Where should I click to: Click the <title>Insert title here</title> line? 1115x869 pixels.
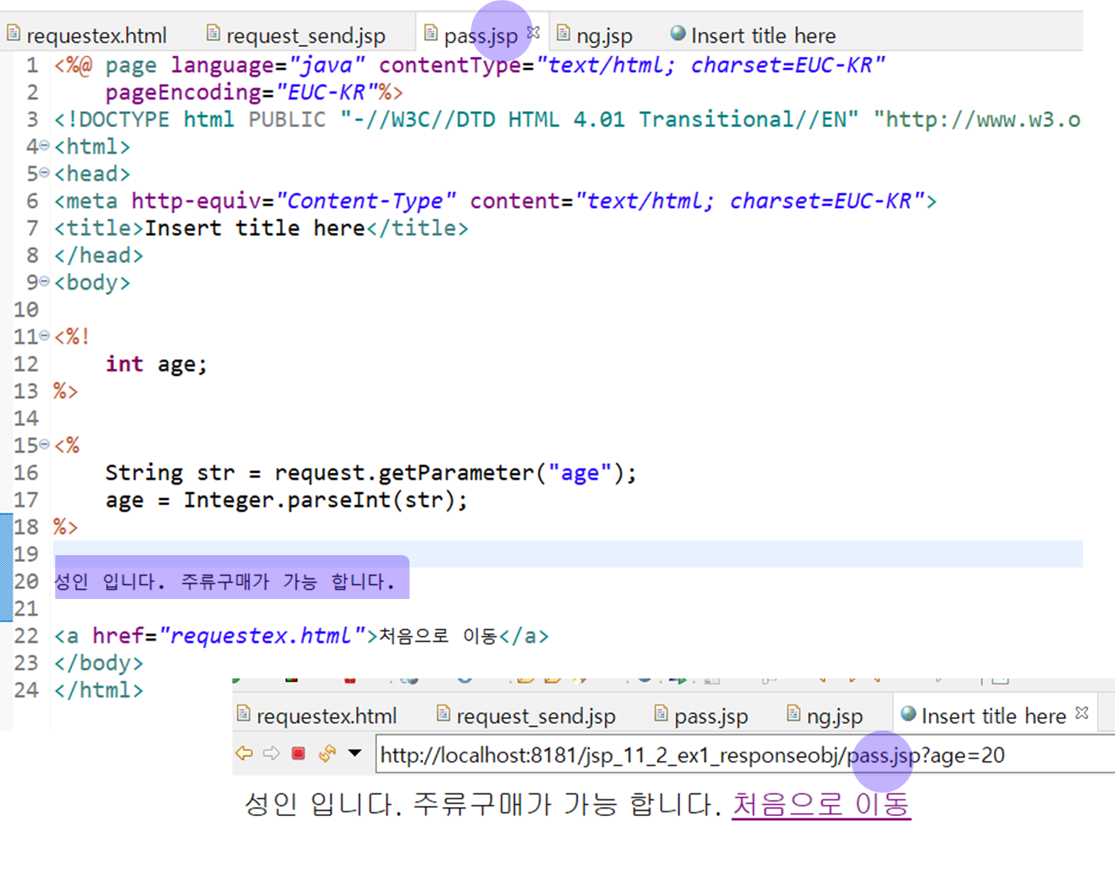pyautogui.click(x=261, y=228)
